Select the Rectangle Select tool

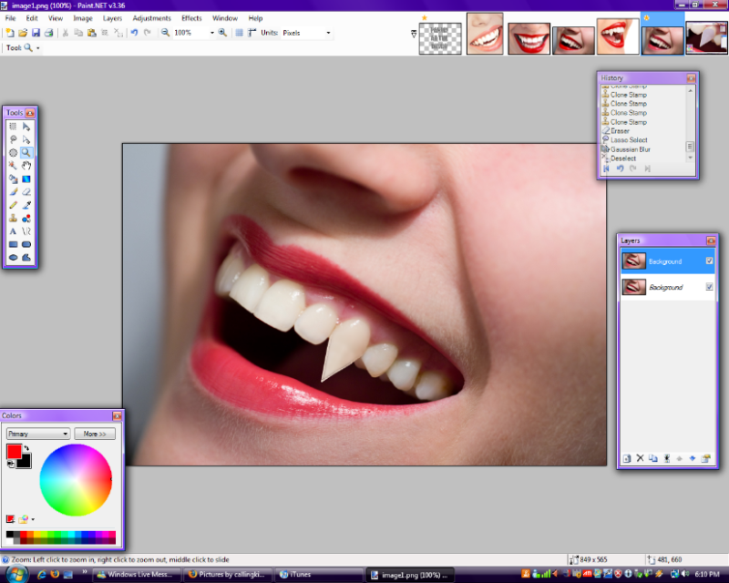click(x=13, y=127)
